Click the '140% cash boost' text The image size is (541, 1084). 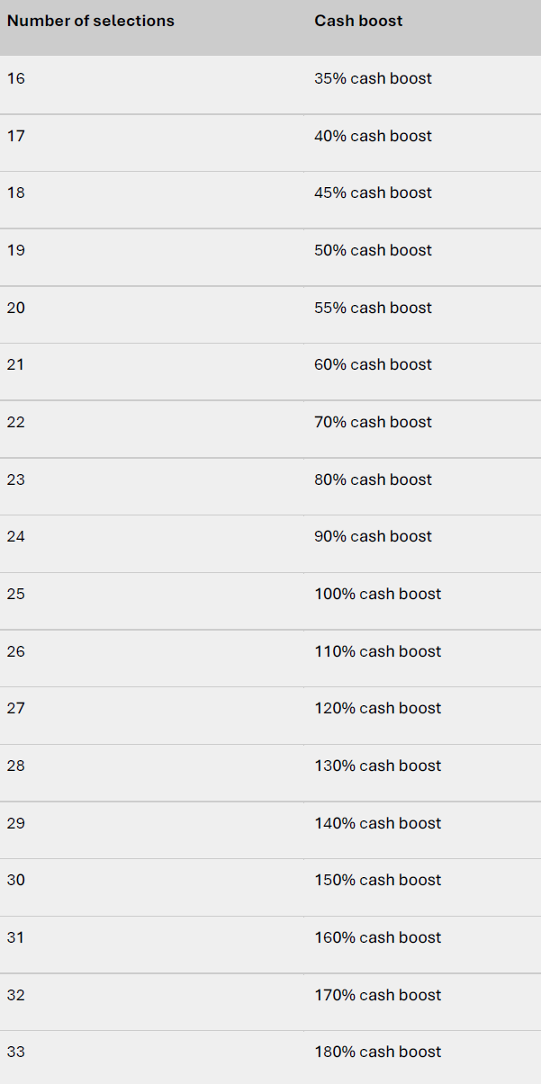click(x=378, y=823)
